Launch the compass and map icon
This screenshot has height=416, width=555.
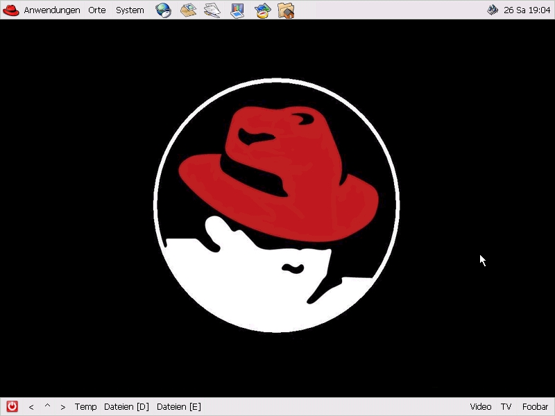(x=263, y=10)
